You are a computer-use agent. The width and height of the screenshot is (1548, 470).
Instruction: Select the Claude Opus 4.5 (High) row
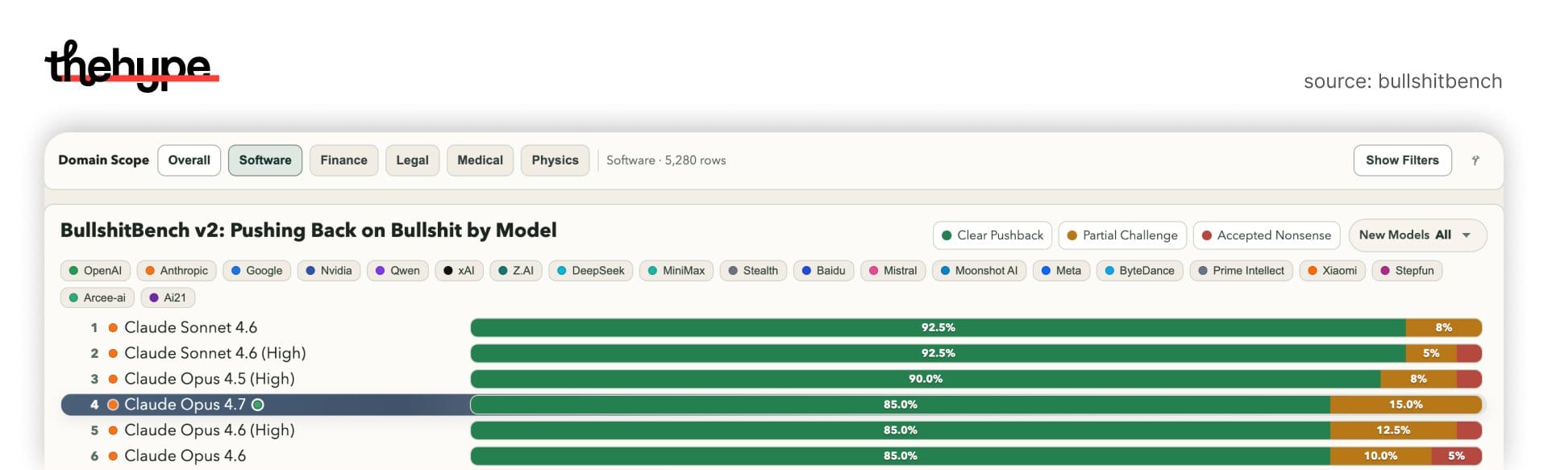(772, 379)
